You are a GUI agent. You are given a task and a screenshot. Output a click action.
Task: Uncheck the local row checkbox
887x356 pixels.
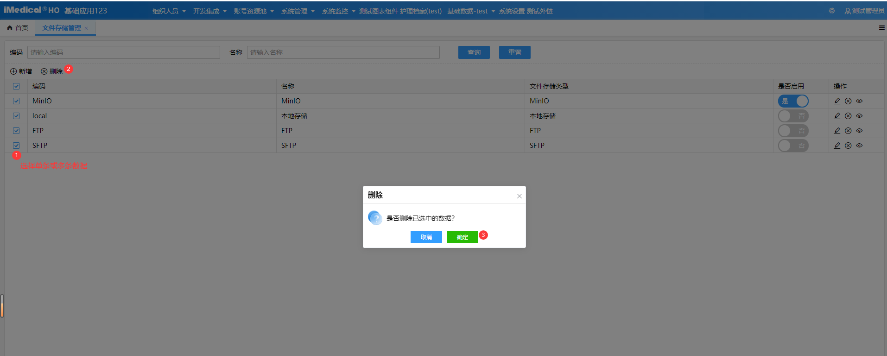(x=16, y=116)
